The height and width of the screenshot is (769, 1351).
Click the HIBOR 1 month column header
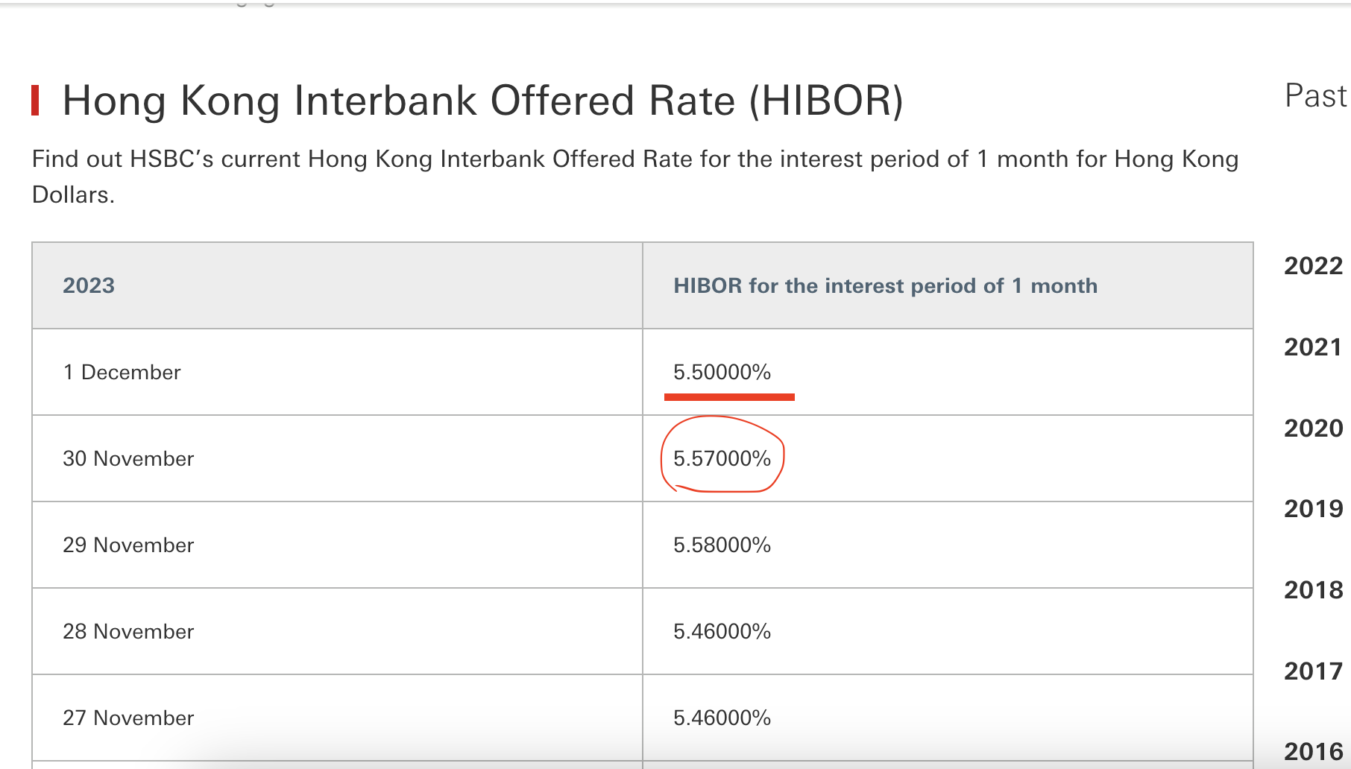pyautogui.click(x=885, y=285)
